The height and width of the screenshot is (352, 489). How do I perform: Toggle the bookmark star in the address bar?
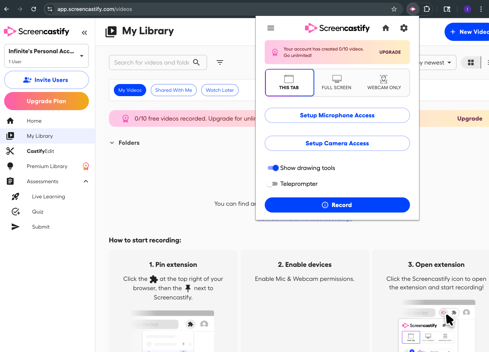click(394, 9)
